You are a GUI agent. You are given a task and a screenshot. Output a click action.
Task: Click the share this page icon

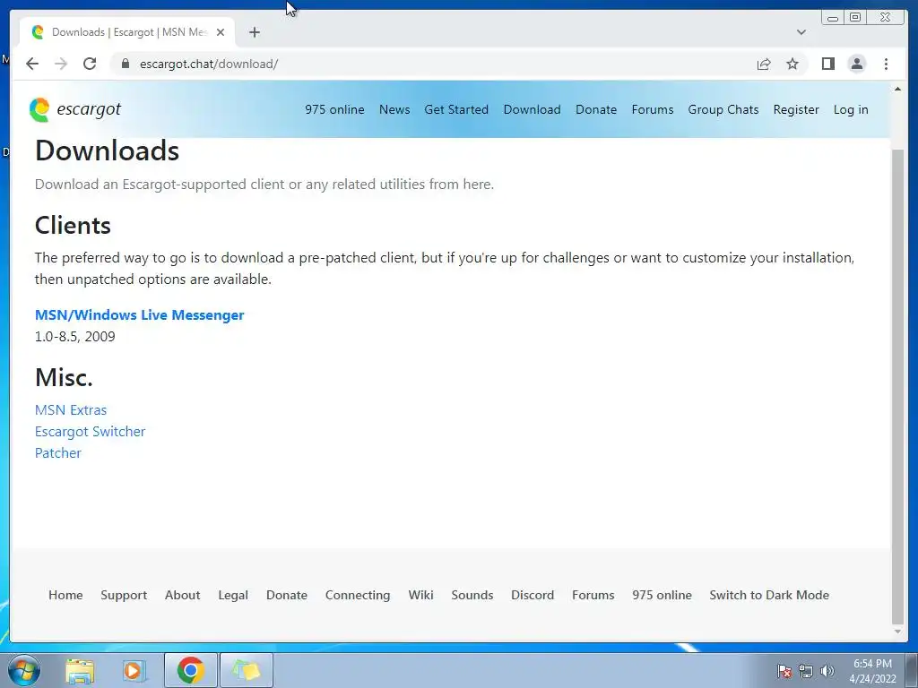[764, 64]
